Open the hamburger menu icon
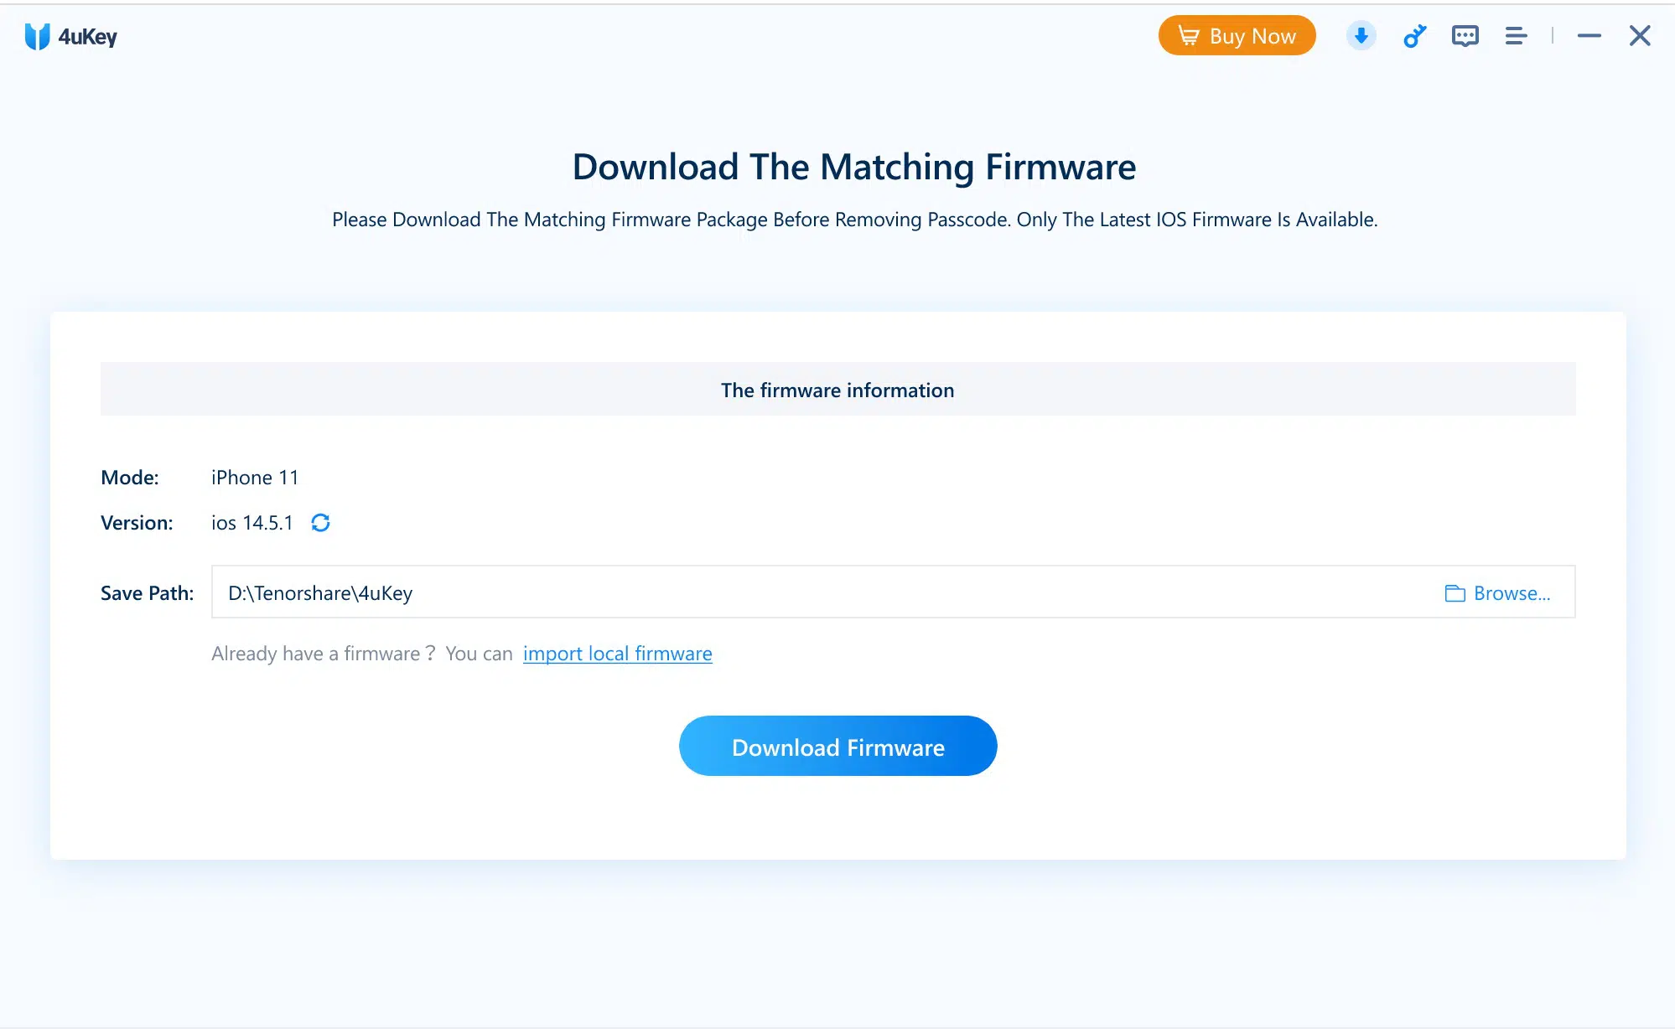 (1516, 36)
